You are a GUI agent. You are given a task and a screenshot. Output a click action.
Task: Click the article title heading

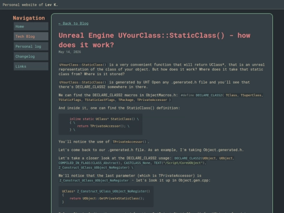(x=154, y=40)
